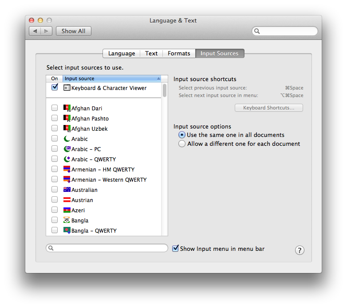Click the Afghan Uzbek flag icon
Image resolution: width=347 pixels, height=308 pixels.
pos(67,129)
